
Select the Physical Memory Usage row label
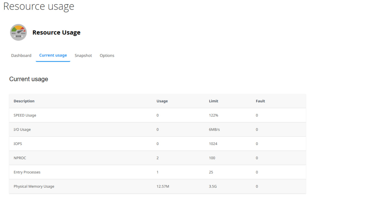pyautogui.click(x=34, y=186)
